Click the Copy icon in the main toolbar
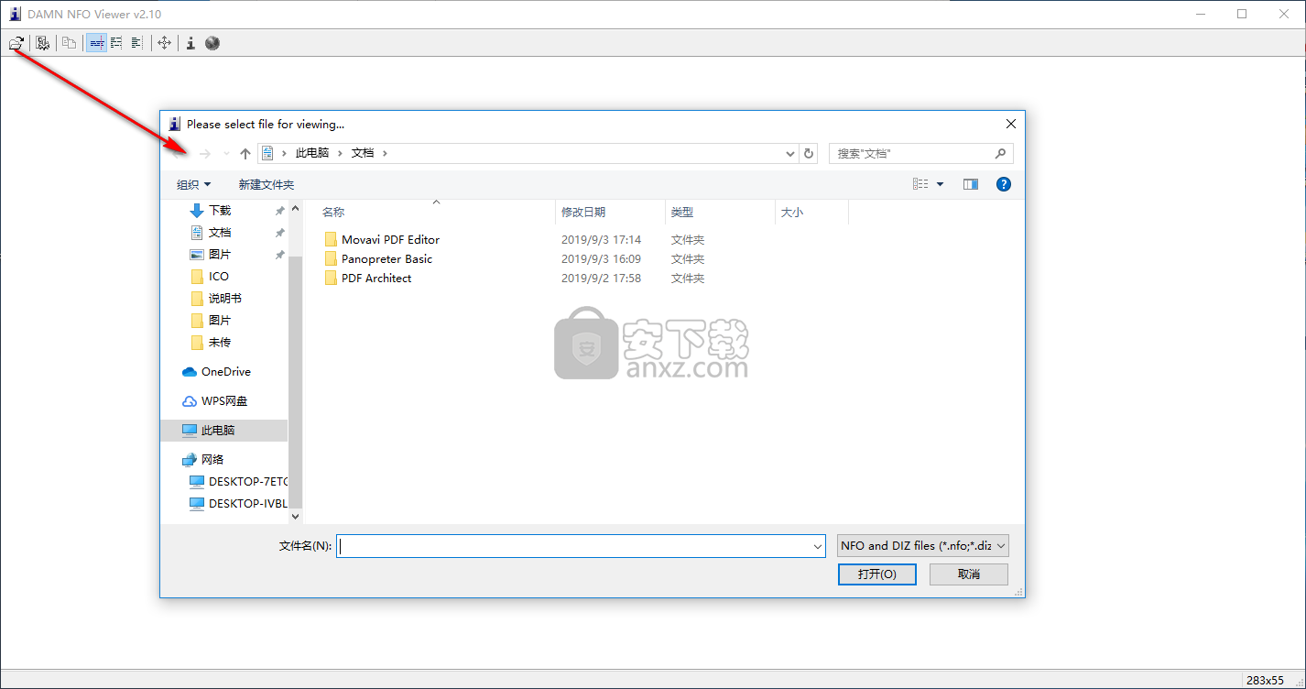1306x689 pixels. (x=70, y=43)
